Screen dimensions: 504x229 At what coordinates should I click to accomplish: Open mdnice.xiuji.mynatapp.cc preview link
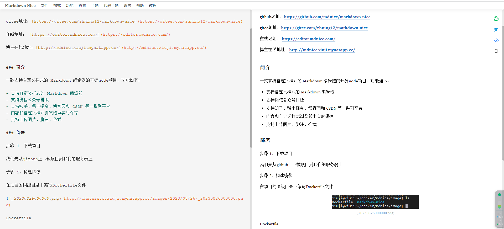point(322,50)
